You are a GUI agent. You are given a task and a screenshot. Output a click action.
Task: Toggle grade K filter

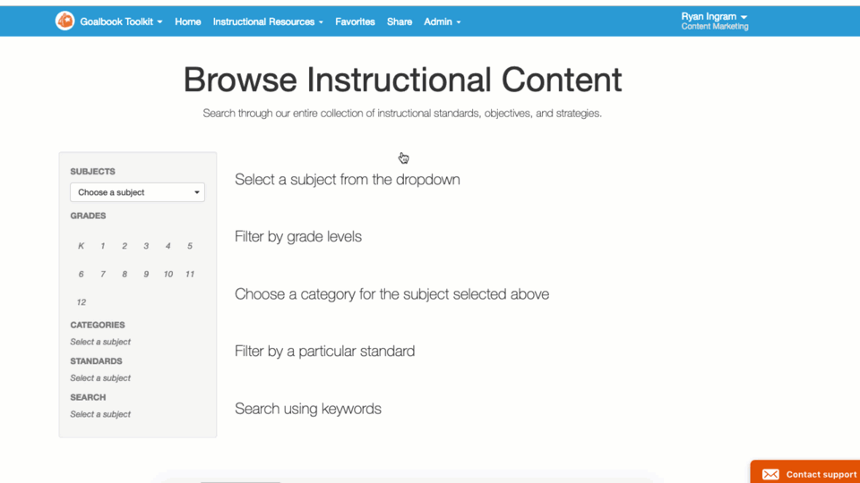[82, 246]
